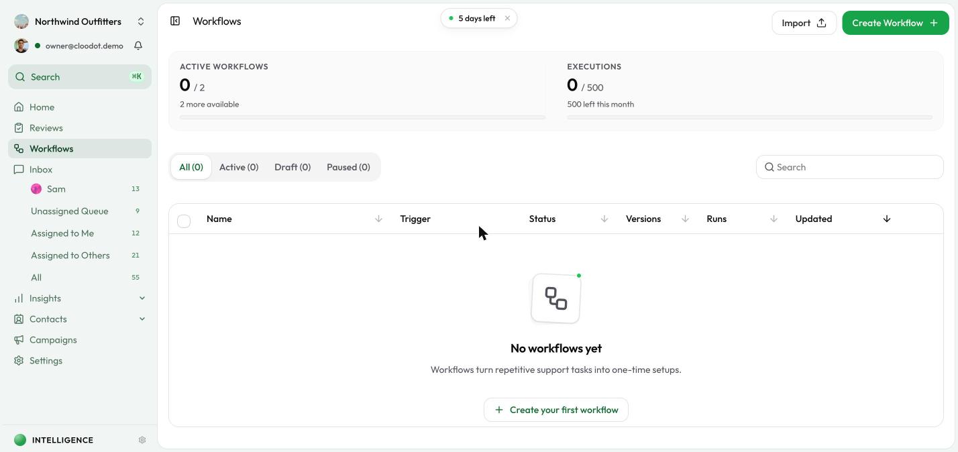Viewport: 958px width, 452px height.
Task: Click Contacts icon in sidebar
Action: click(x=19, y=319)
